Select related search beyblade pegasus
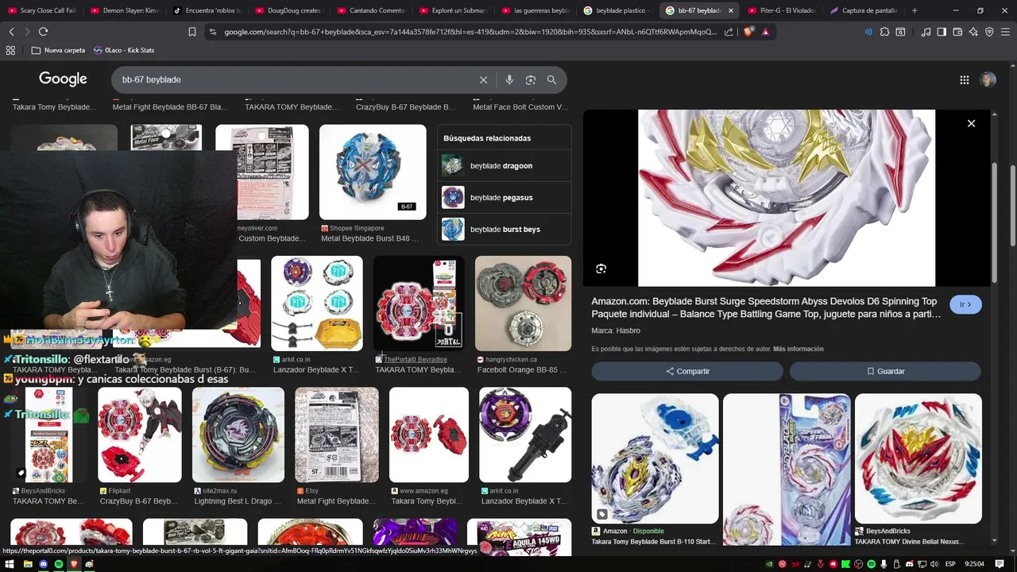Screen dimensions: 1017x572 tap(504, 198)
